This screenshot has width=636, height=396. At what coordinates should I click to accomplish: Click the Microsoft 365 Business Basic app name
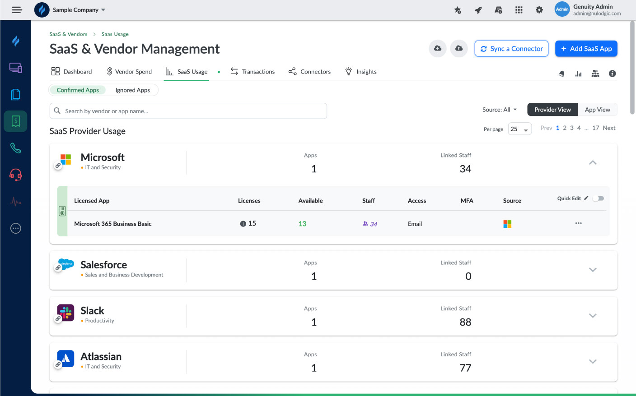[x=113, y=224]
